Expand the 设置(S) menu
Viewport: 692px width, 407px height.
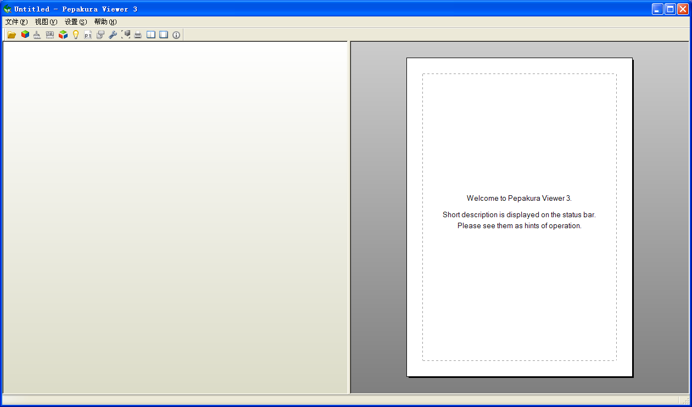tap(76, 22)
